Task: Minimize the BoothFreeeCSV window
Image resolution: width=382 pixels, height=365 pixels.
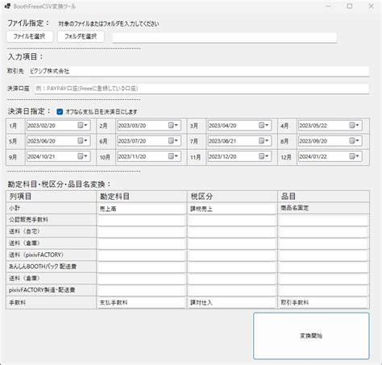Action: pyautogui.click(x=328, y=6)
